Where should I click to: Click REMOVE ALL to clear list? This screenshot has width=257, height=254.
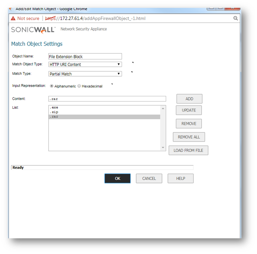[189, 137]
